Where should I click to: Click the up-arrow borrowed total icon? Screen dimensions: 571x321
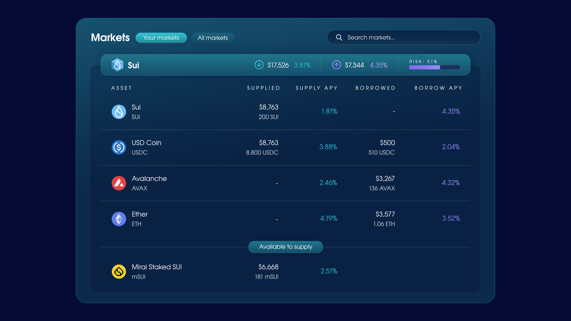click(336, 65)
